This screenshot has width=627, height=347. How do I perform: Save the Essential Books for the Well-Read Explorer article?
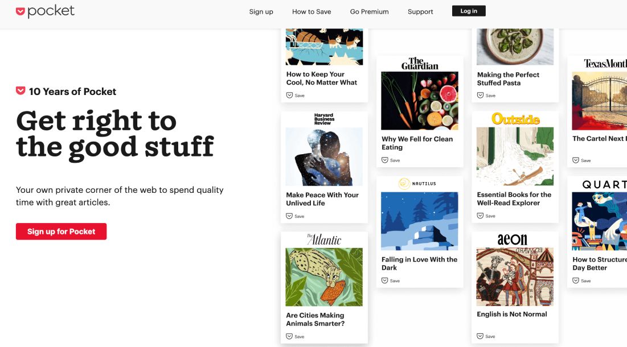[486, 216]
